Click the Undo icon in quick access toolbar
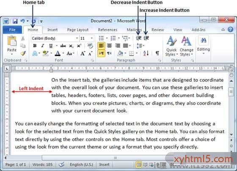 22,21
